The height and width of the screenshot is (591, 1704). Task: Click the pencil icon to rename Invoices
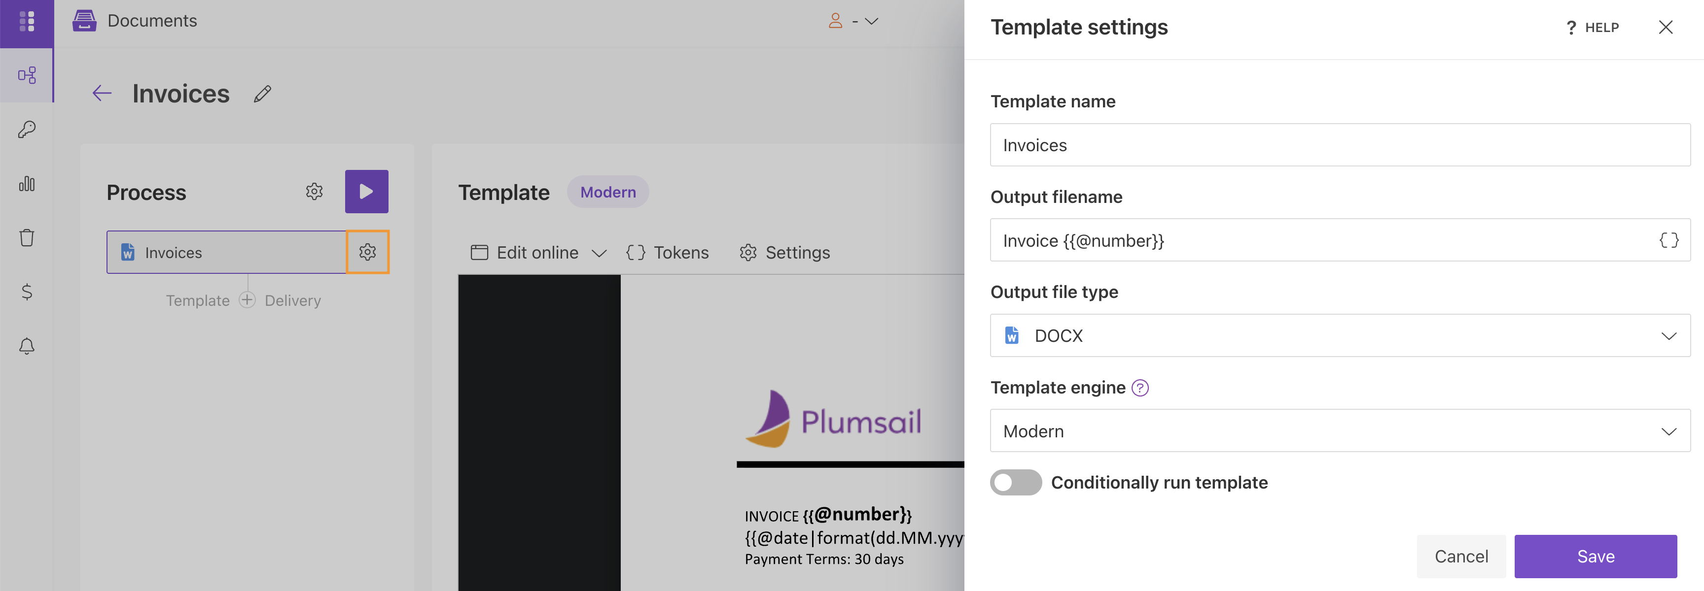(x=263, y=94)
